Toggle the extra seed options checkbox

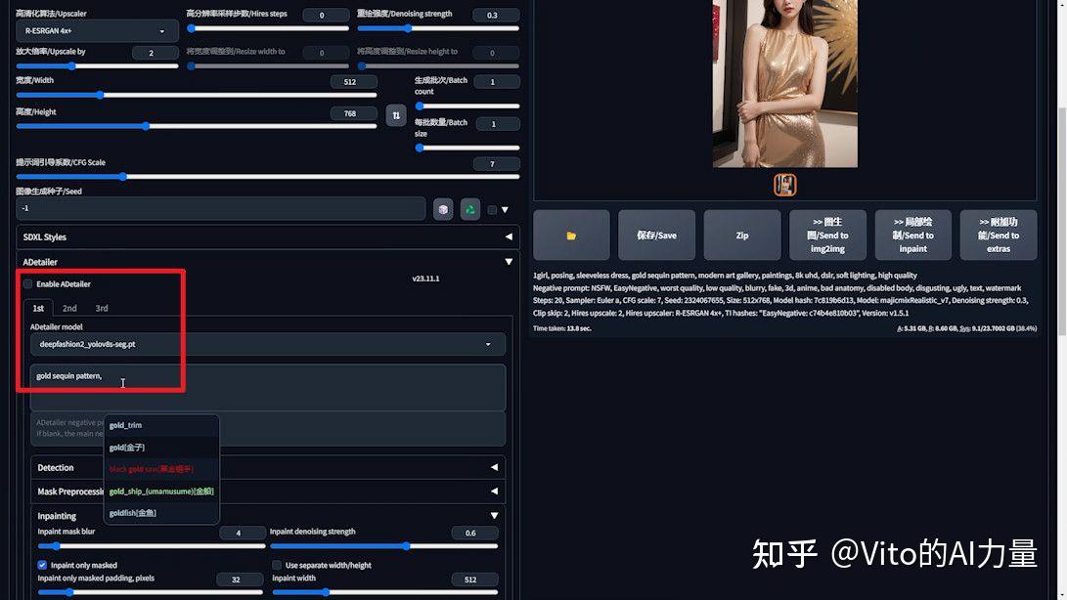(492, 210)
